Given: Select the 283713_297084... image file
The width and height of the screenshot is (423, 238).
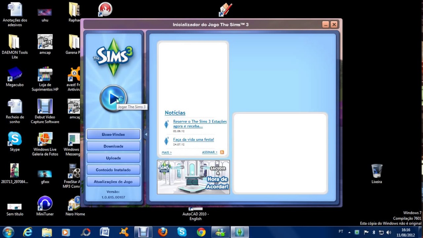Looking at the screenshot, I should 15,174.
